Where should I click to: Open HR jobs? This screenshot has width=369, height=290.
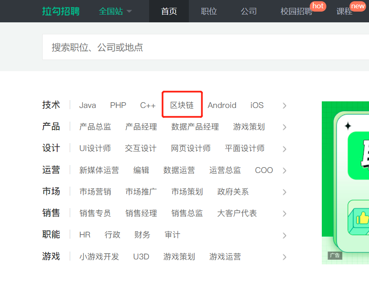[85, 235]
